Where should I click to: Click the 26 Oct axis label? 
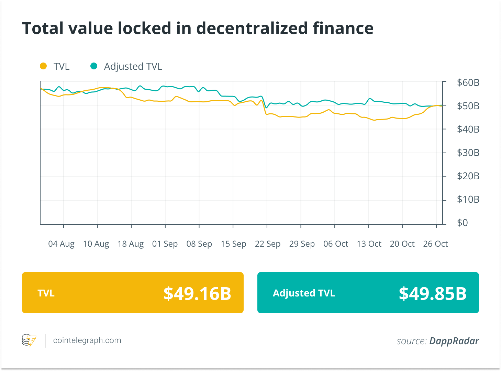(x=435, y=244)
